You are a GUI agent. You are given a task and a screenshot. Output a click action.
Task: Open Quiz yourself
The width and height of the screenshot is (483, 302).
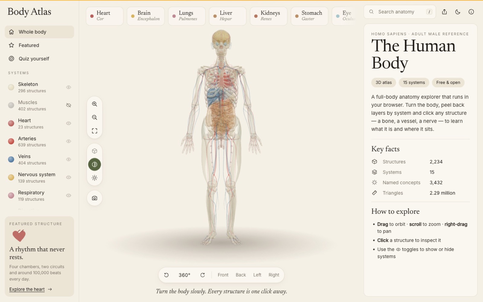(39, 59)
